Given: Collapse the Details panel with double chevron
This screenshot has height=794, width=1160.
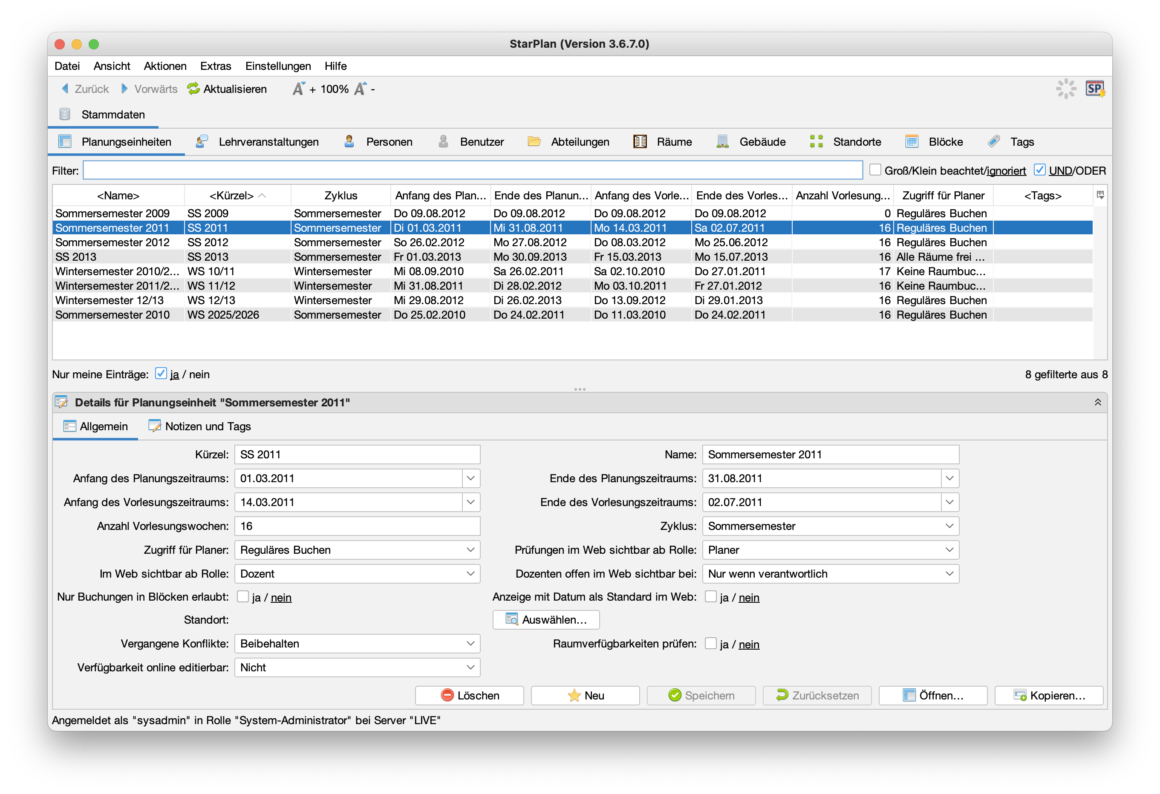Looking at the screenshot, I should pos(1098,402).
